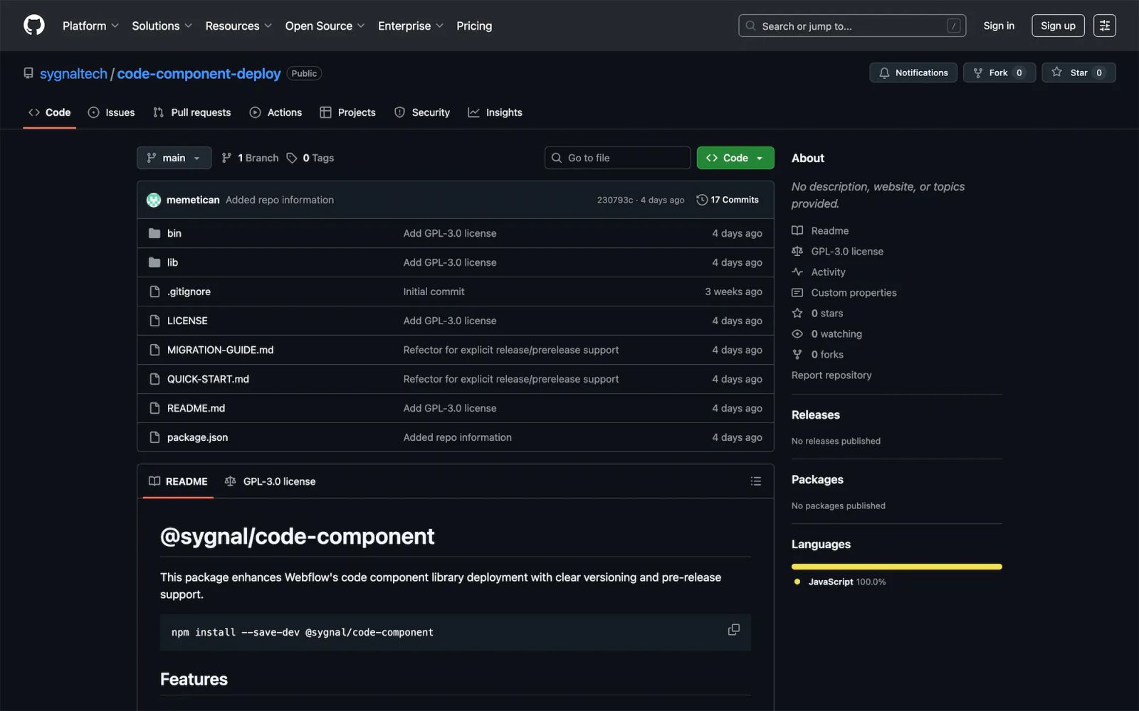Click the Readme book icon in About
Viewport: 1139px width, 711px height.
point(797,230)
